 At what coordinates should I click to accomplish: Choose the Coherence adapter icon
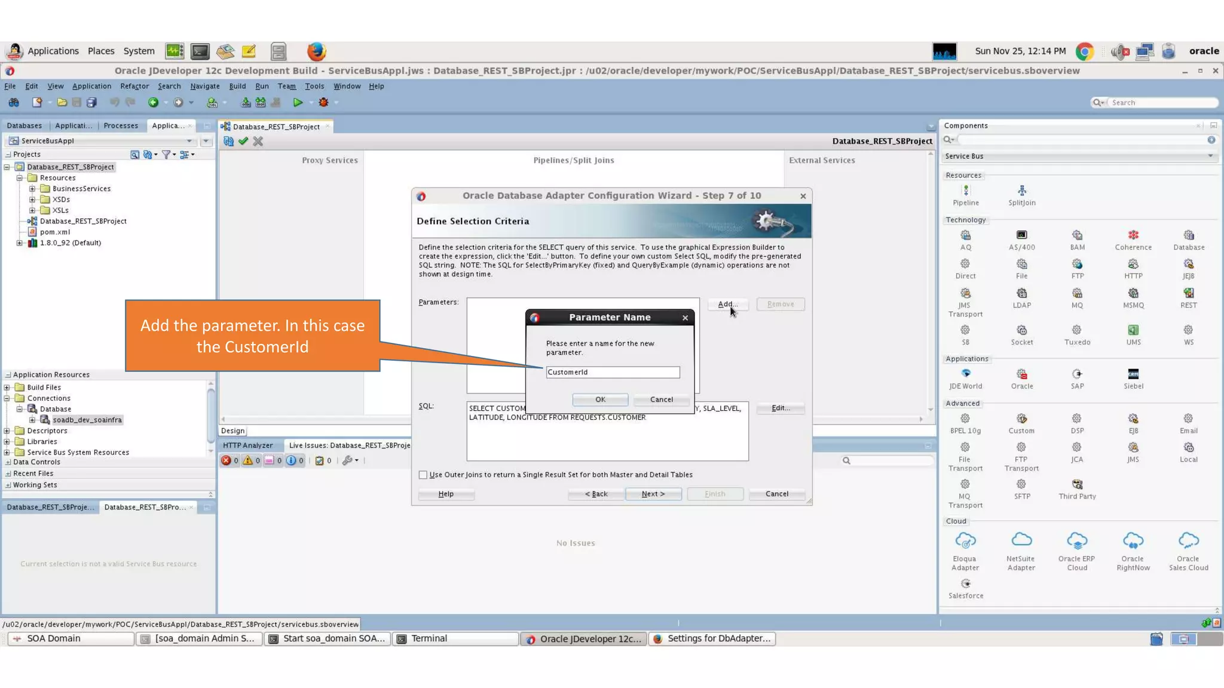[1133, 235]
